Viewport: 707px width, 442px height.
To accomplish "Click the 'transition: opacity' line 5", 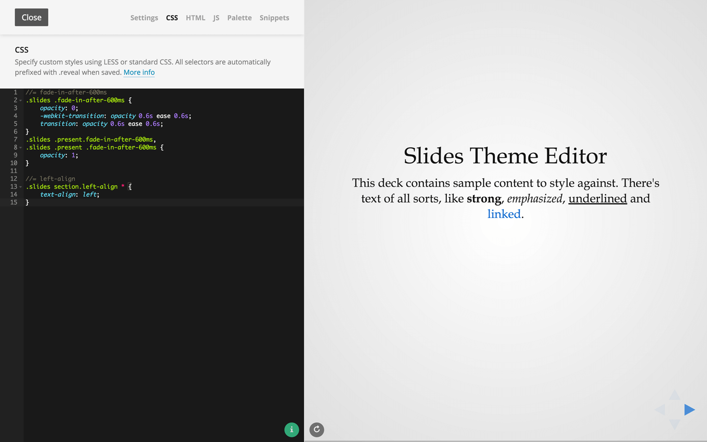I will (101, 124).
